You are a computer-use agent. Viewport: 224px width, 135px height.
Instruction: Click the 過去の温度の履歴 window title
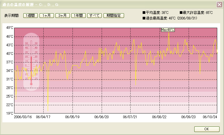pos(18,5)
